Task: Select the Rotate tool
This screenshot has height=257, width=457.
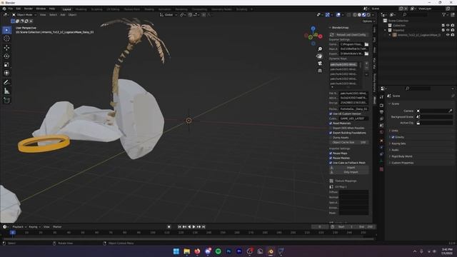Action: 6,56
